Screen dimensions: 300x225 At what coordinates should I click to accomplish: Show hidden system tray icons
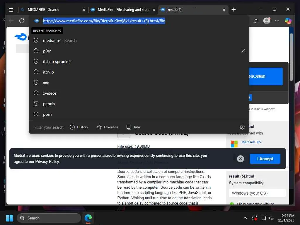[x=245, y=218]
